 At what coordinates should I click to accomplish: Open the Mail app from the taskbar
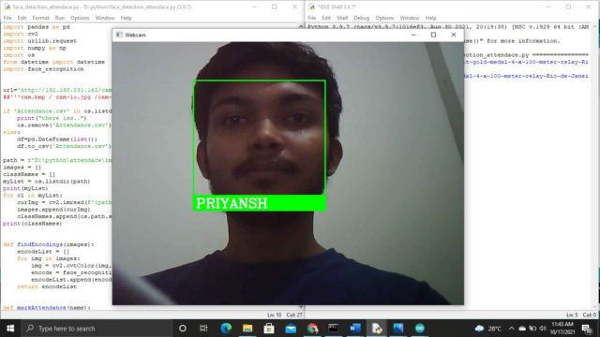pos(291,329)
